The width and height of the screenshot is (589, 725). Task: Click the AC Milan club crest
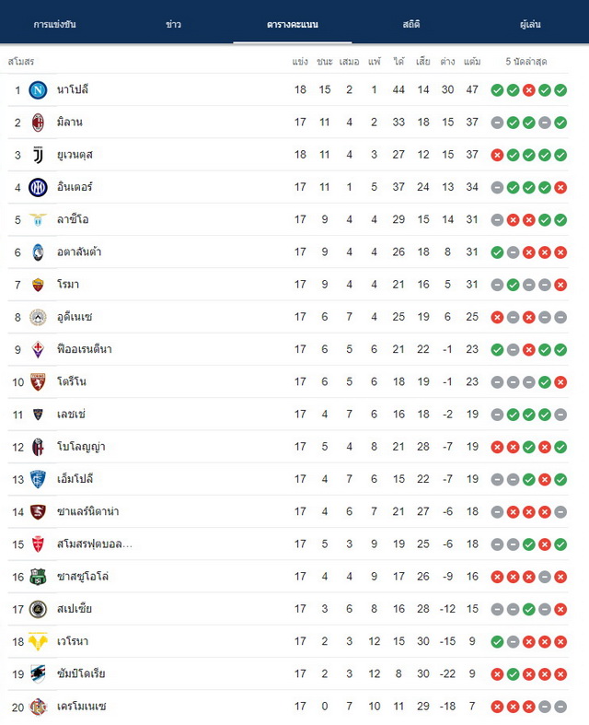38,123
